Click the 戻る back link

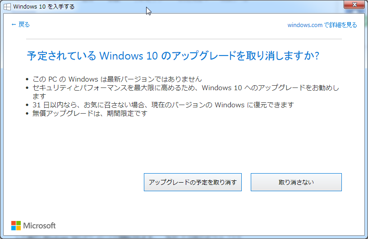pyautogui.click(x=20, y=24)
